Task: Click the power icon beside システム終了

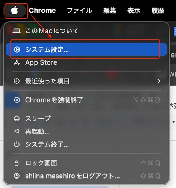Action: (x=17, y=144)
